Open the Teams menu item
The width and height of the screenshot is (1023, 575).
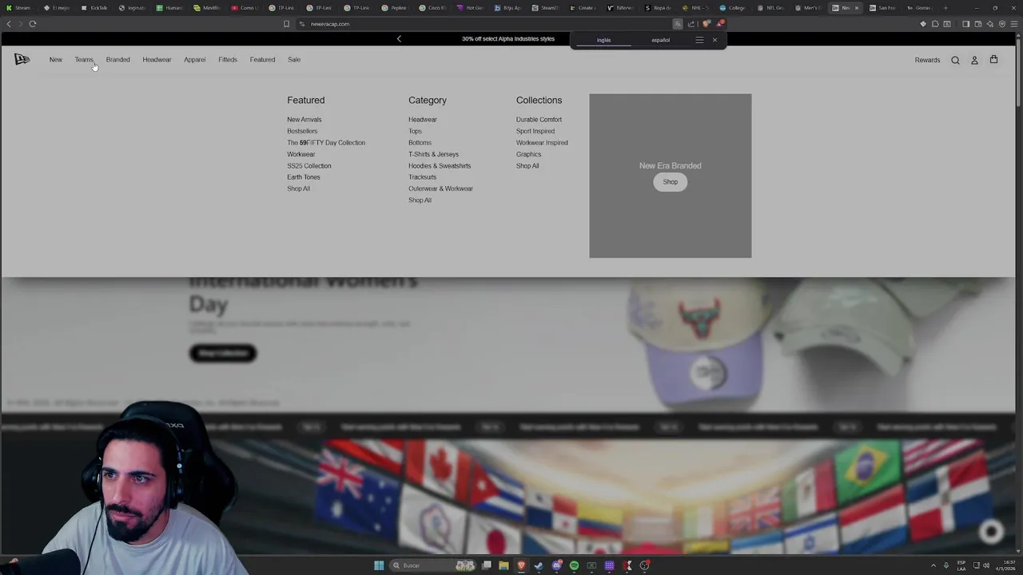pyautogui.click(x=84, y=60)
